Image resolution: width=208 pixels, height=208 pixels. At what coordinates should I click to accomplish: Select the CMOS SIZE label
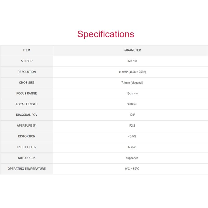coord(27,82)
